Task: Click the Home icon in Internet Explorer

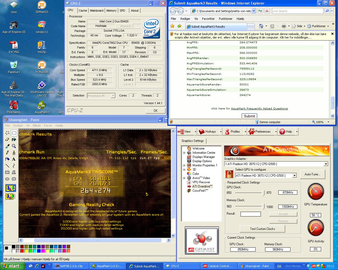Action: tap(261, 26)
